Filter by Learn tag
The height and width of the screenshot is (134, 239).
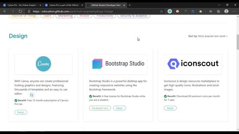point(47,16)
